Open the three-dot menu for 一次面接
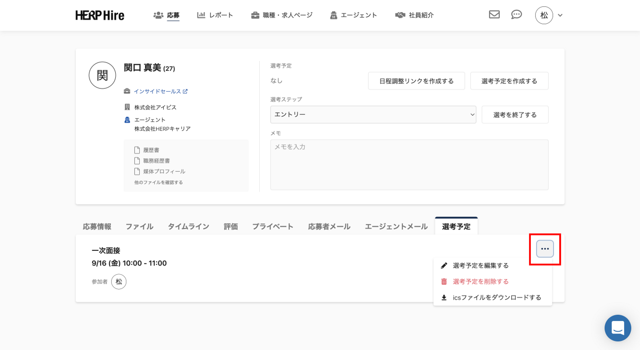Image resolution: width=640 pixels, height=350 pixels. tap(545, 249)
